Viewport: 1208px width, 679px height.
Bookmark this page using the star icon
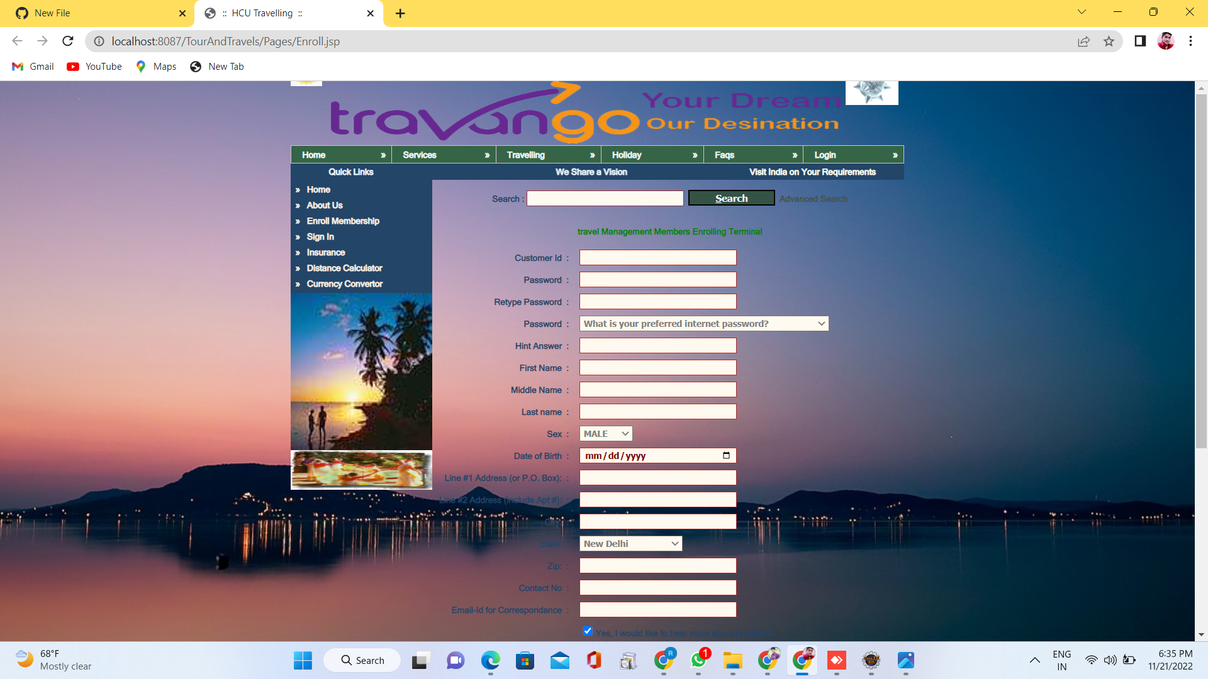[1109, 41]
